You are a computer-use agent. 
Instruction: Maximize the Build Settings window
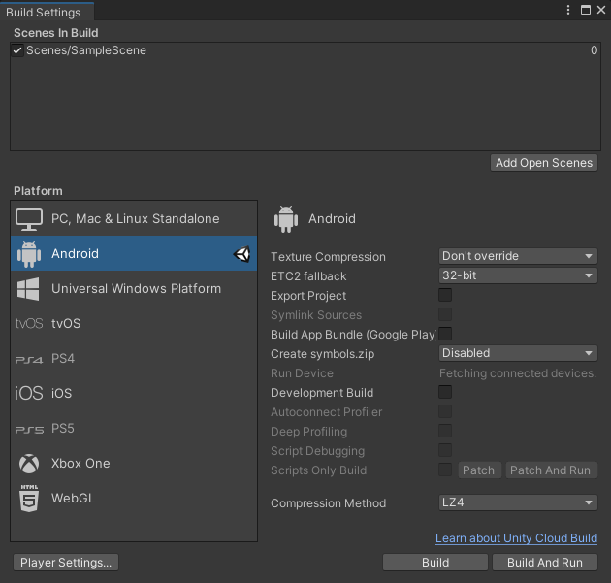click(585, 10)
